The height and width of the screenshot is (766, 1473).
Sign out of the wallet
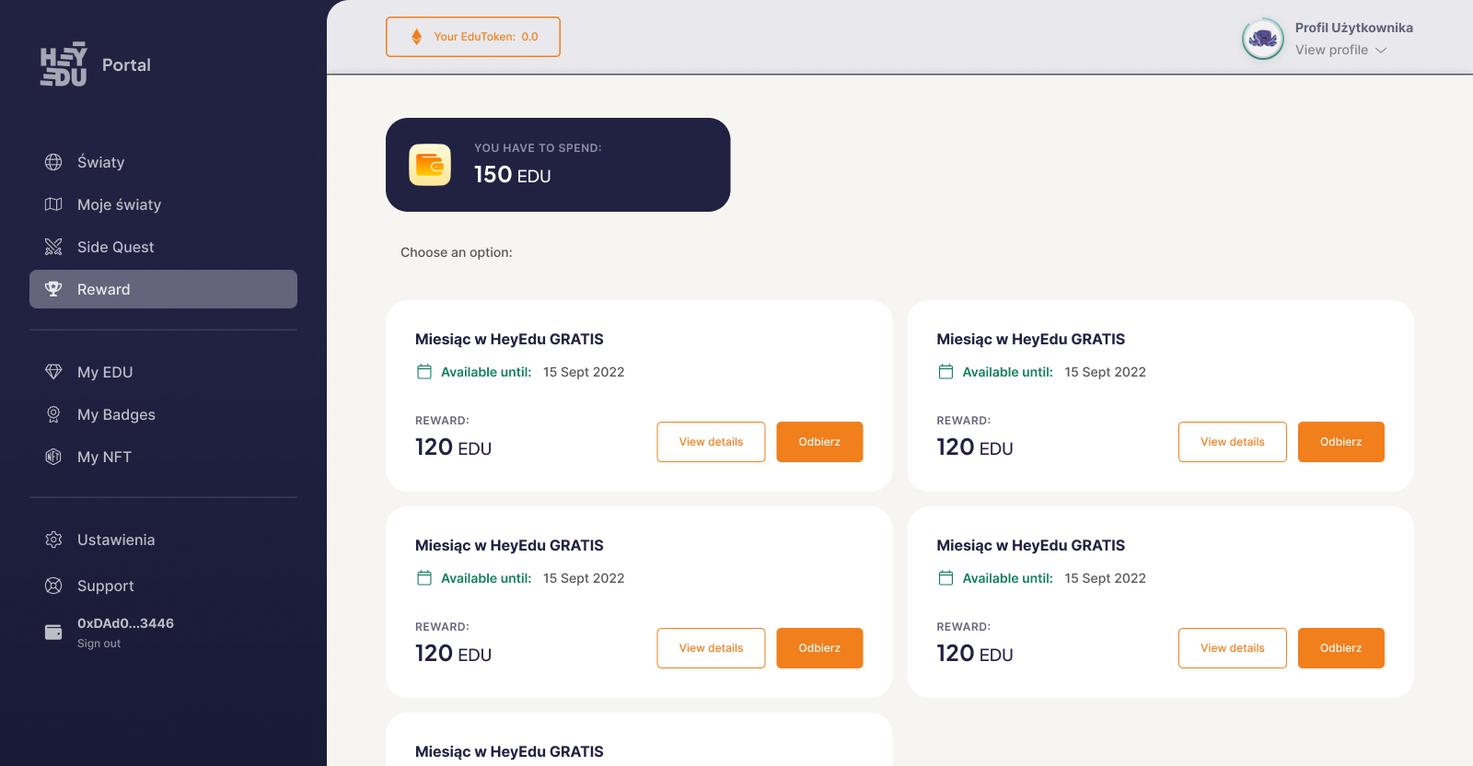pyautogui.click(x=99, y=644)
